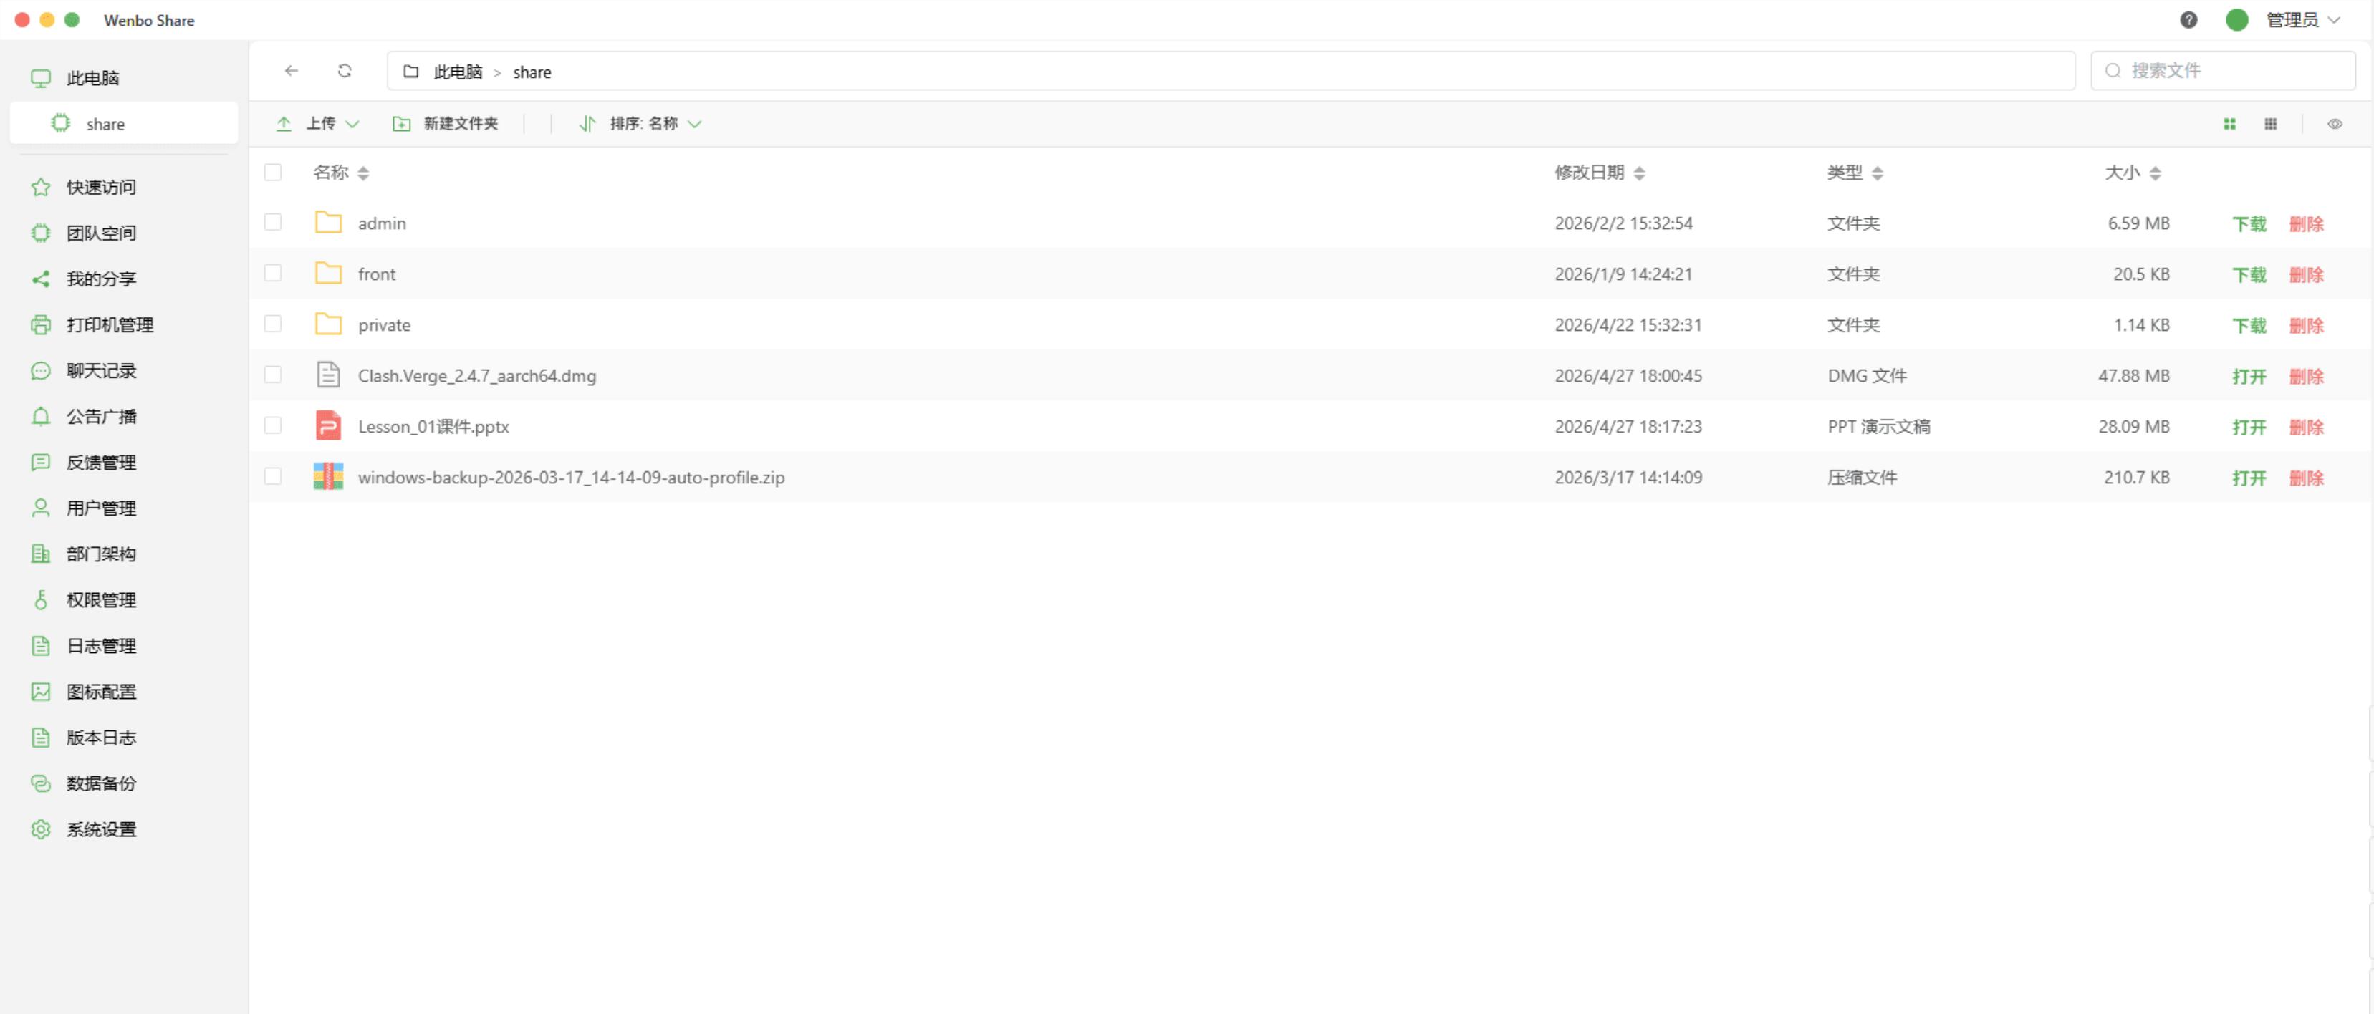The image size is (2374, 1014).
Task: Click the 搜索文件 search field
Action: [x=2223, y=71]
